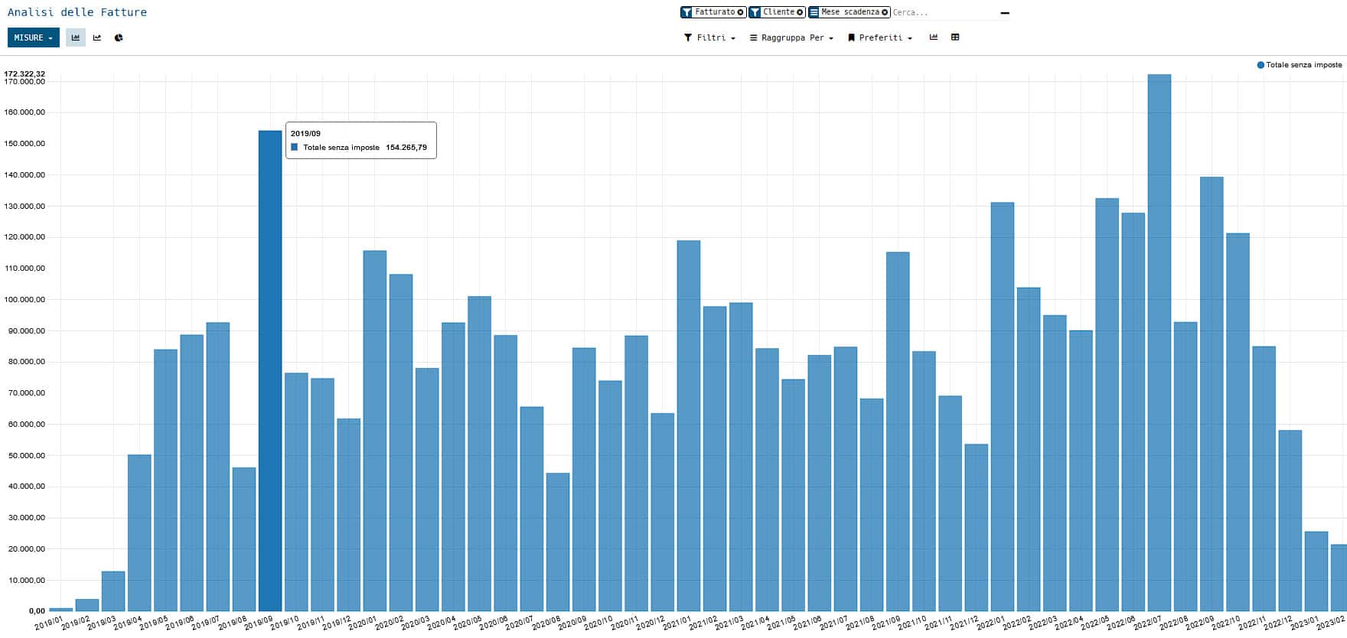Open the pivot table view
This screenshot has width=1347, height=638.
click(955, 37)
